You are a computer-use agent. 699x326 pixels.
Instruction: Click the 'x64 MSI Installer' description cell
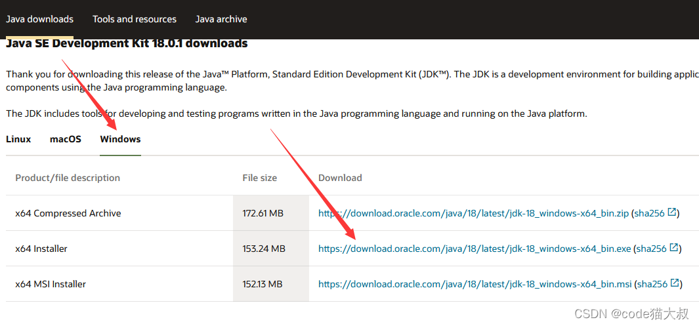pos(119,284)
